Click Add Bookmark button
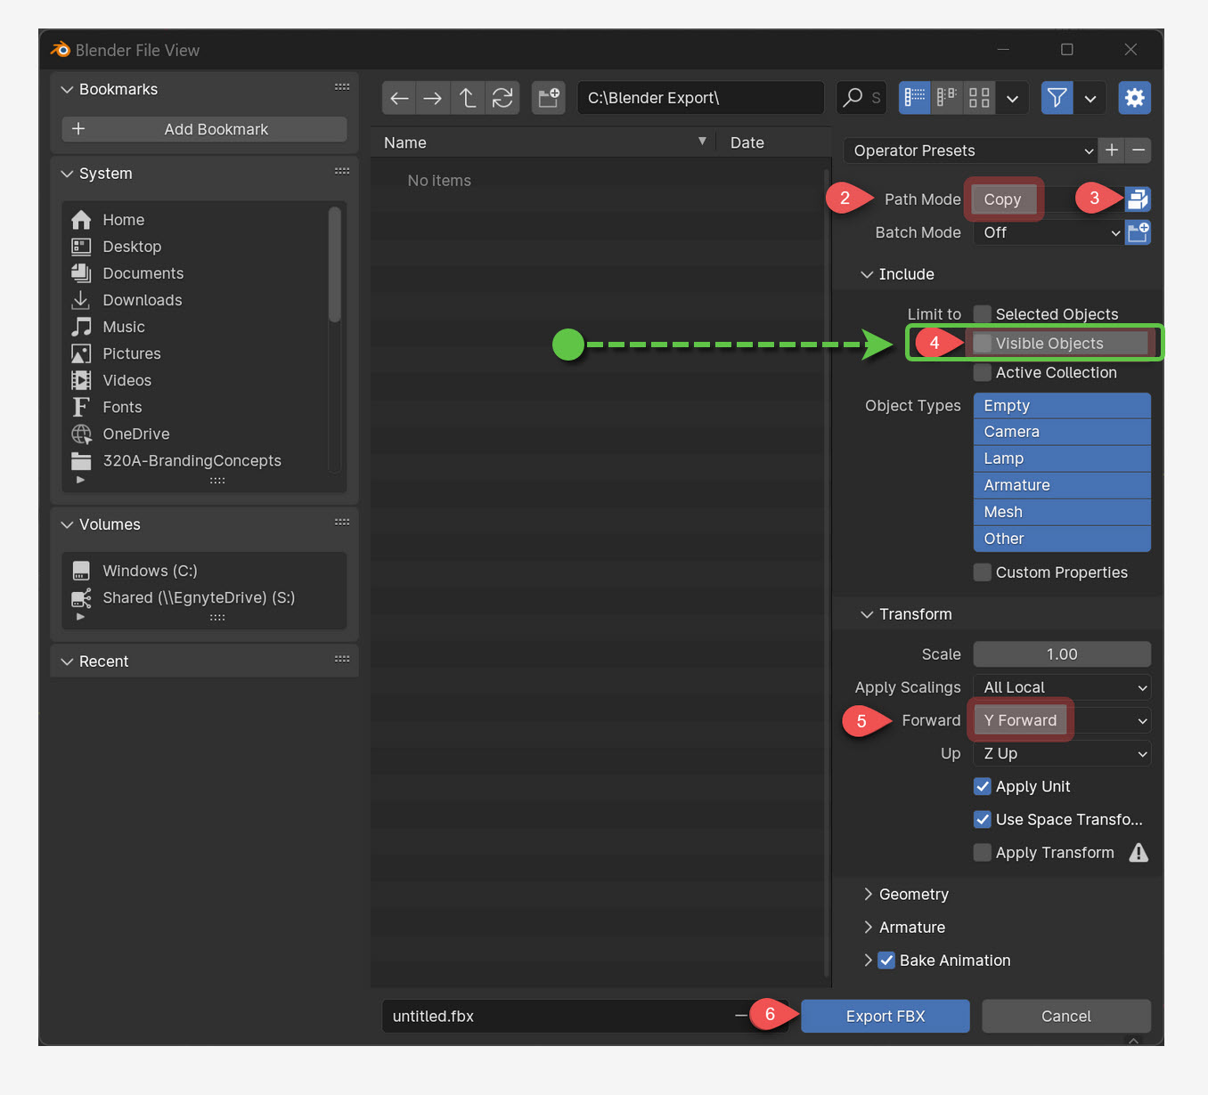Image resolution: width=1208 pixels, height=1095 pixels. (x=204, y=129)
